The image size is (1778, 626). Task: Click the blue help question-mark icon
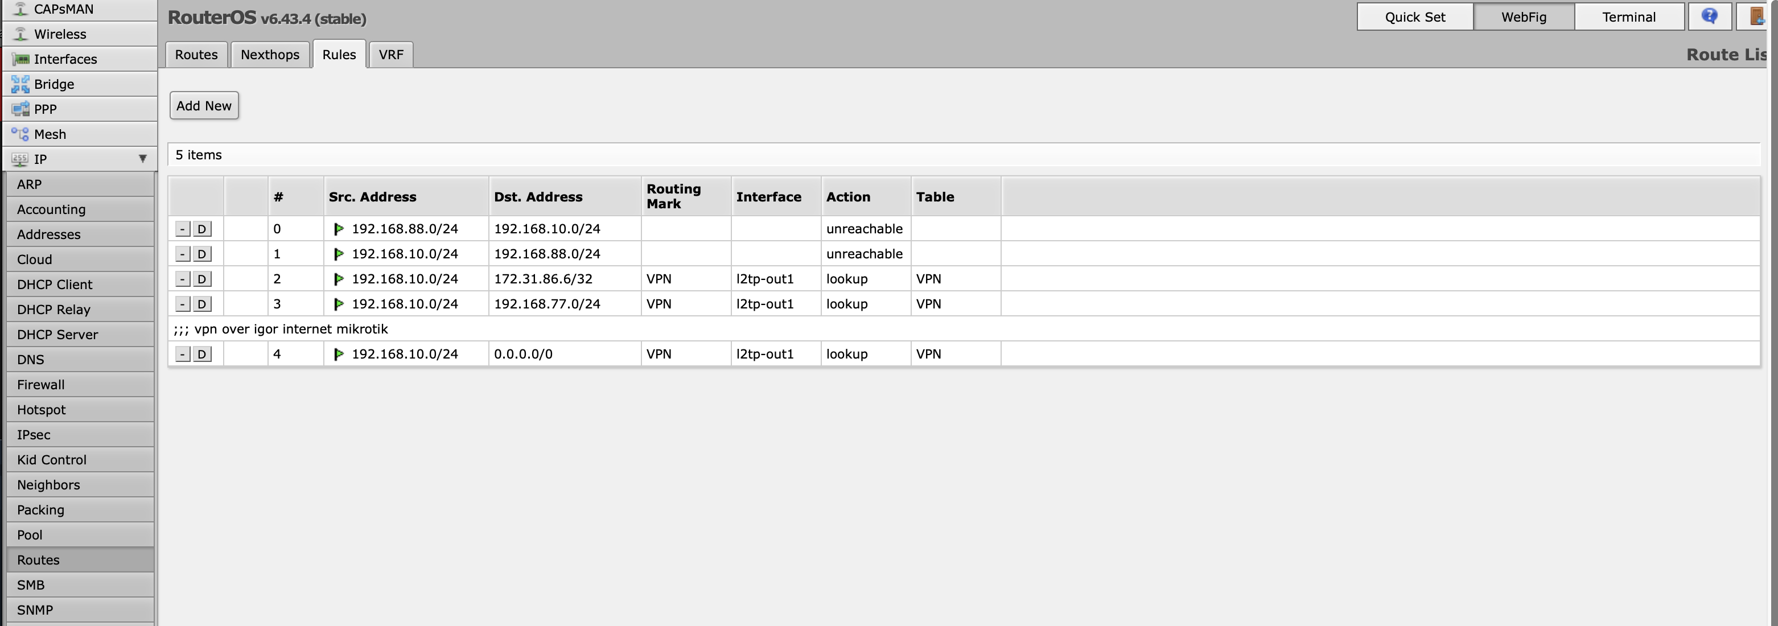[1709, 17]
